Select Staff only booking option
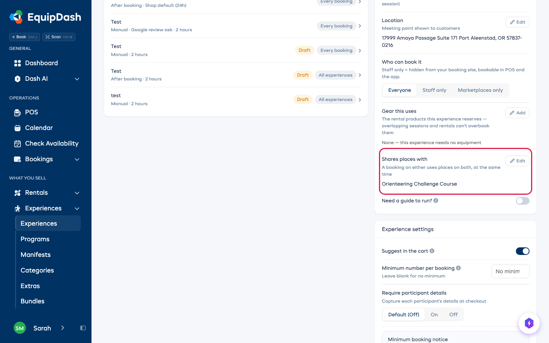The height and width of the screenshot is (343, 549). pos(434,90)
